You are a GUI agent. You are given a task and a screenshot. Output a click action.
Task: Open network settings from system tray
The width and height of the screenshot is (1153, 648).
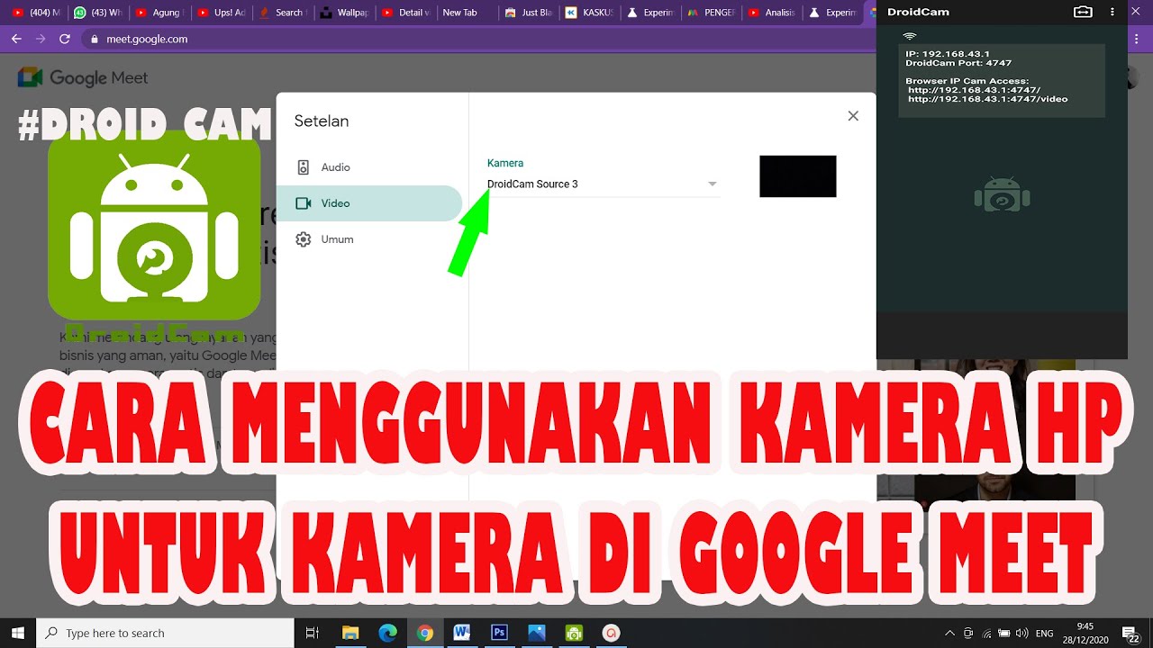[x=986, y=633]
